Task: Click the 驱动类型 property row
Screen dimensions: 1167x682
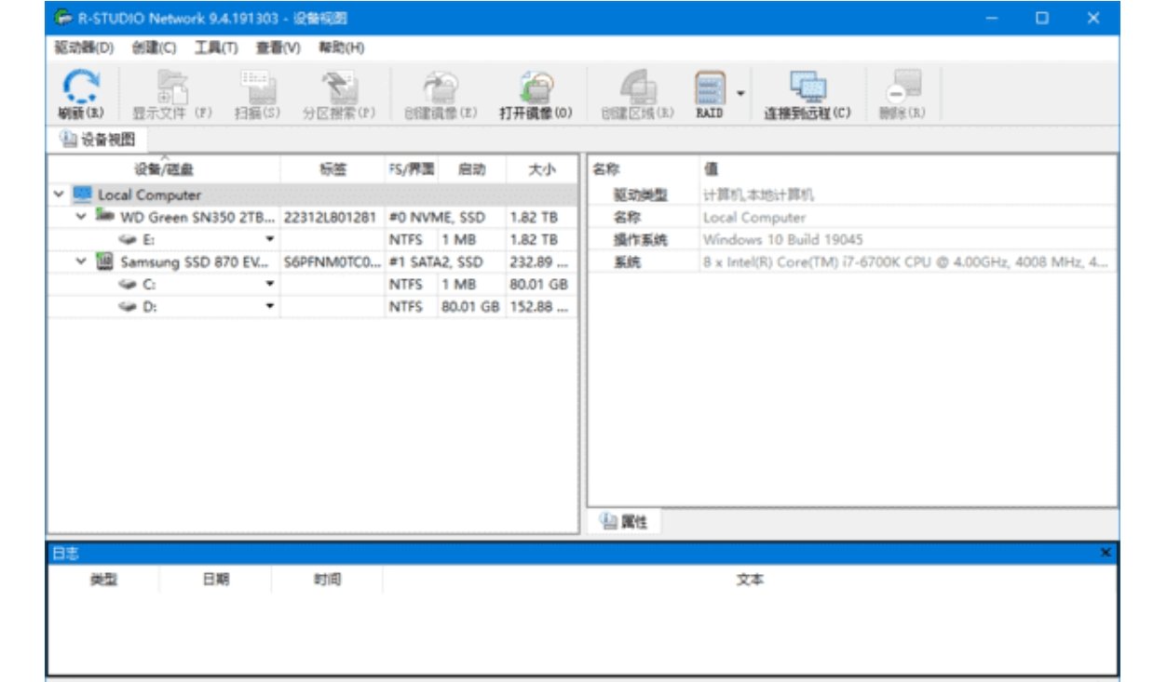Action: point(853,194)
